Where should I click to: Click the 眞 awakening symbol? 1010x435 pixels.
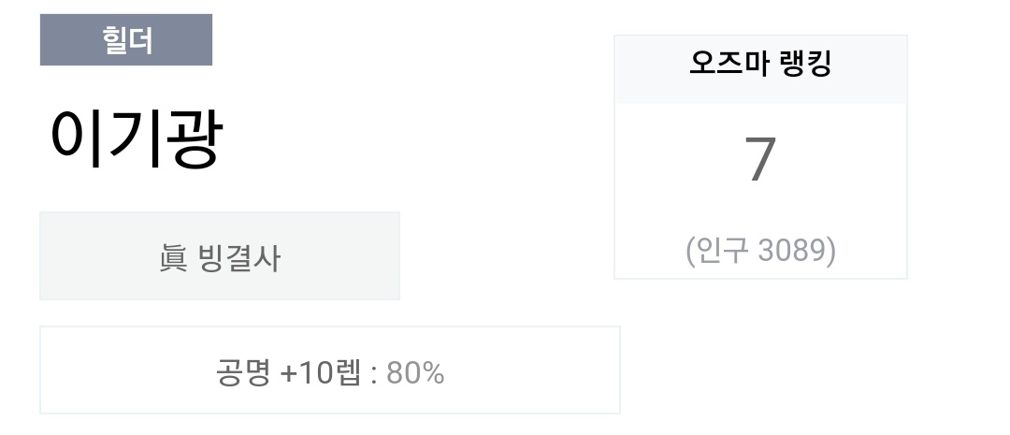pyautogui.click(x=173, y=259)
